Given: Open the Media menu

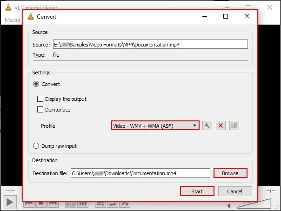Looking at the screenshot, I should (x=12, y=20).
